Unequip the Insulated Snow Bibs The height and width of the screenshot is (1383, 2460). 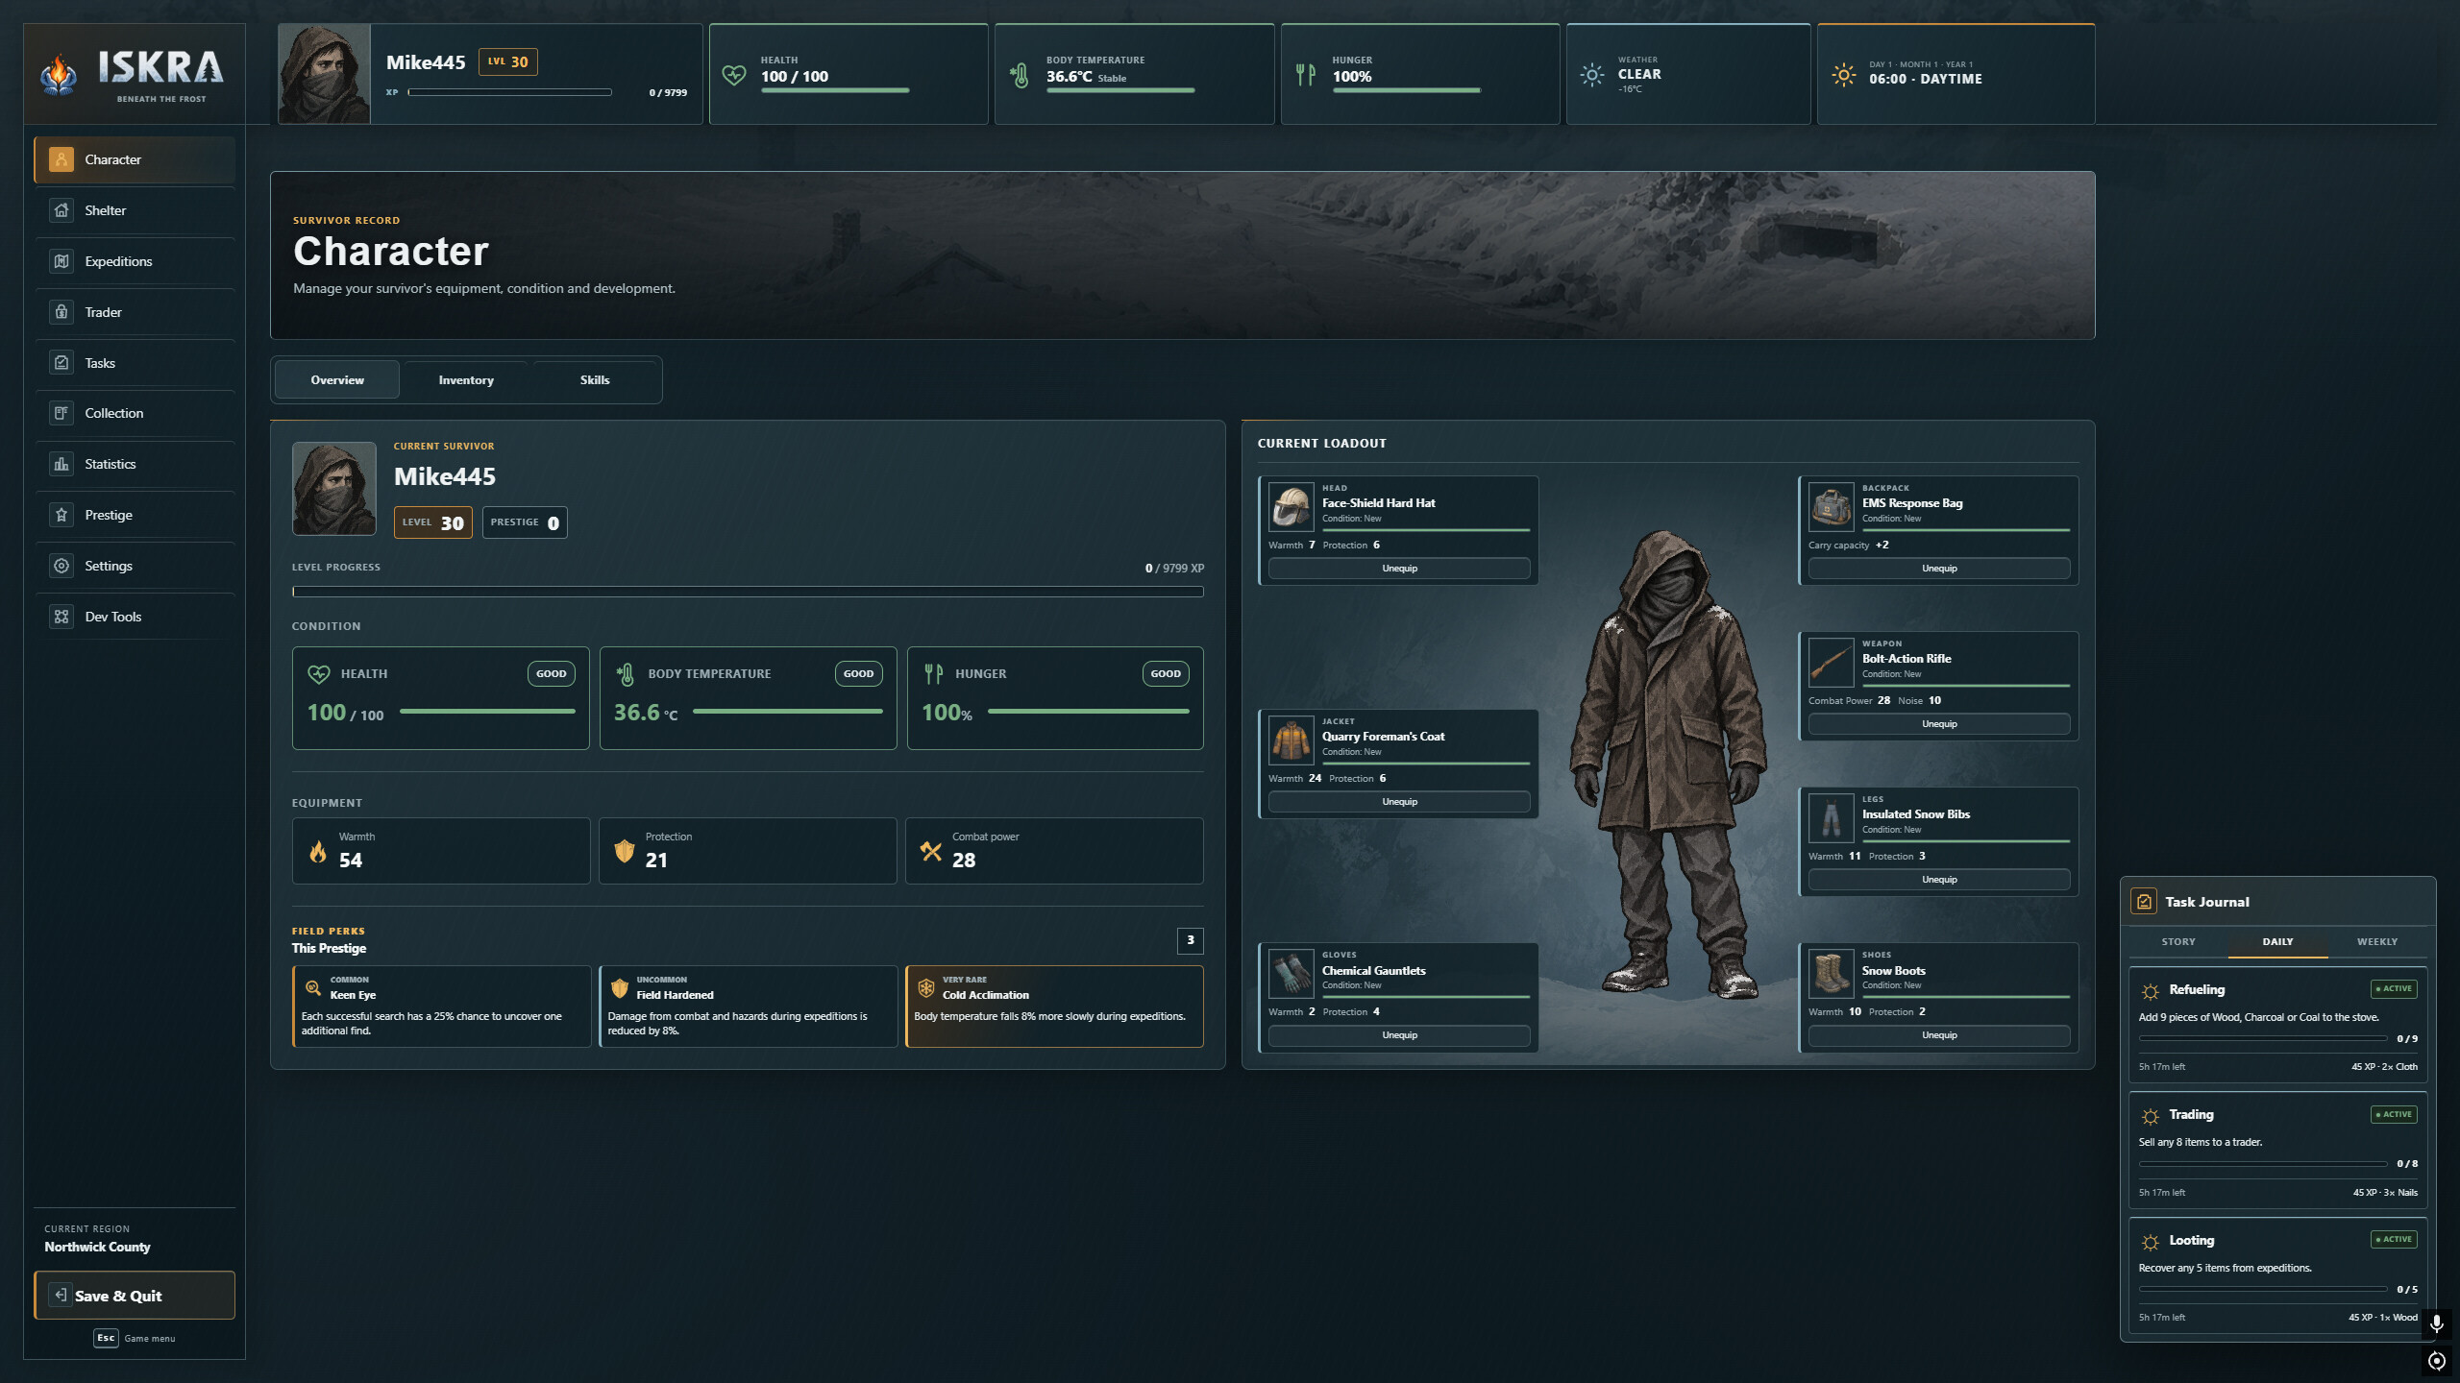tap(1939, 880)
